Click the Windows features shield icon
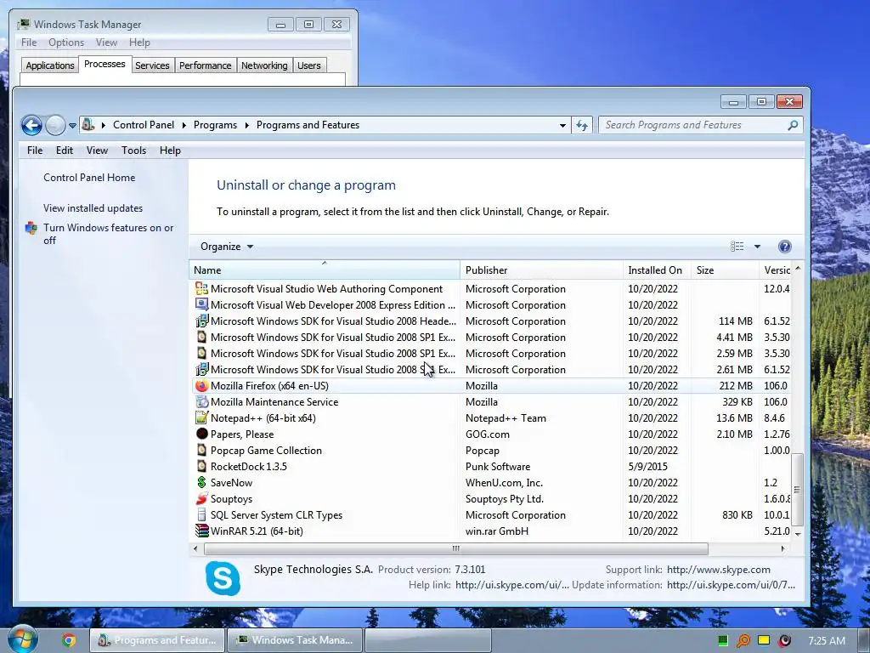870x653 pixels. point(31,228)
